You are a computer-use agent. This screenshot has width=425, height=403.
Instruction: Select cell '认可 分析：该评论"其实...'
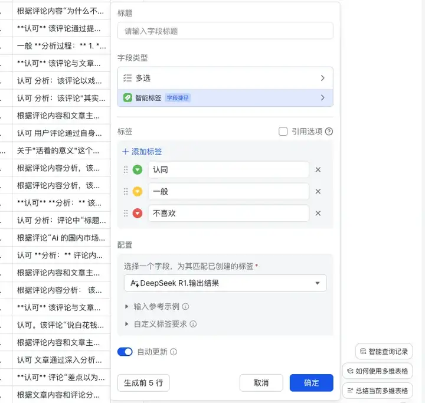(61, 98)
